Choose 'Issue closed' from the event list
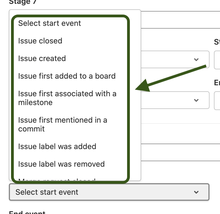Image resolution: width=220 pixels, height=214 pixels. click(x=40, y=41)
